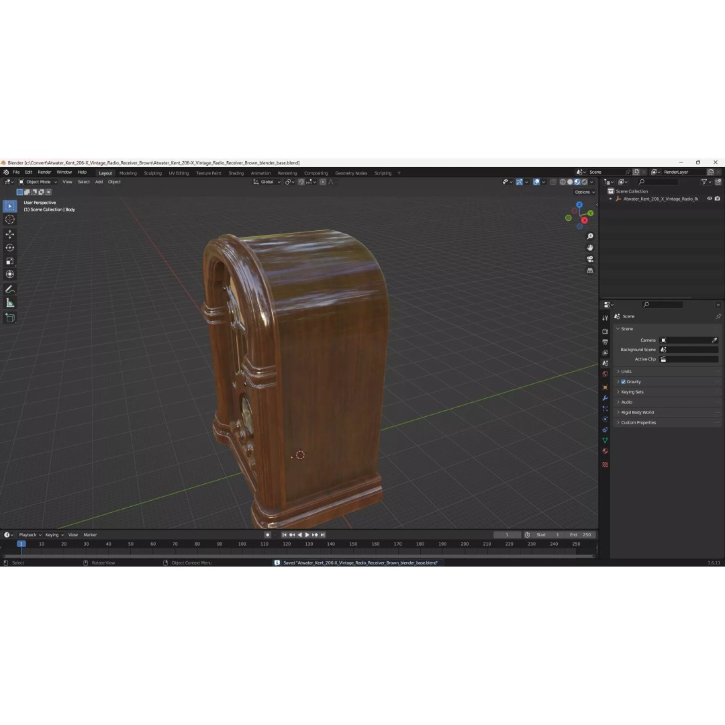
Task: Open the Render menu
Action: tap(44, 173)
